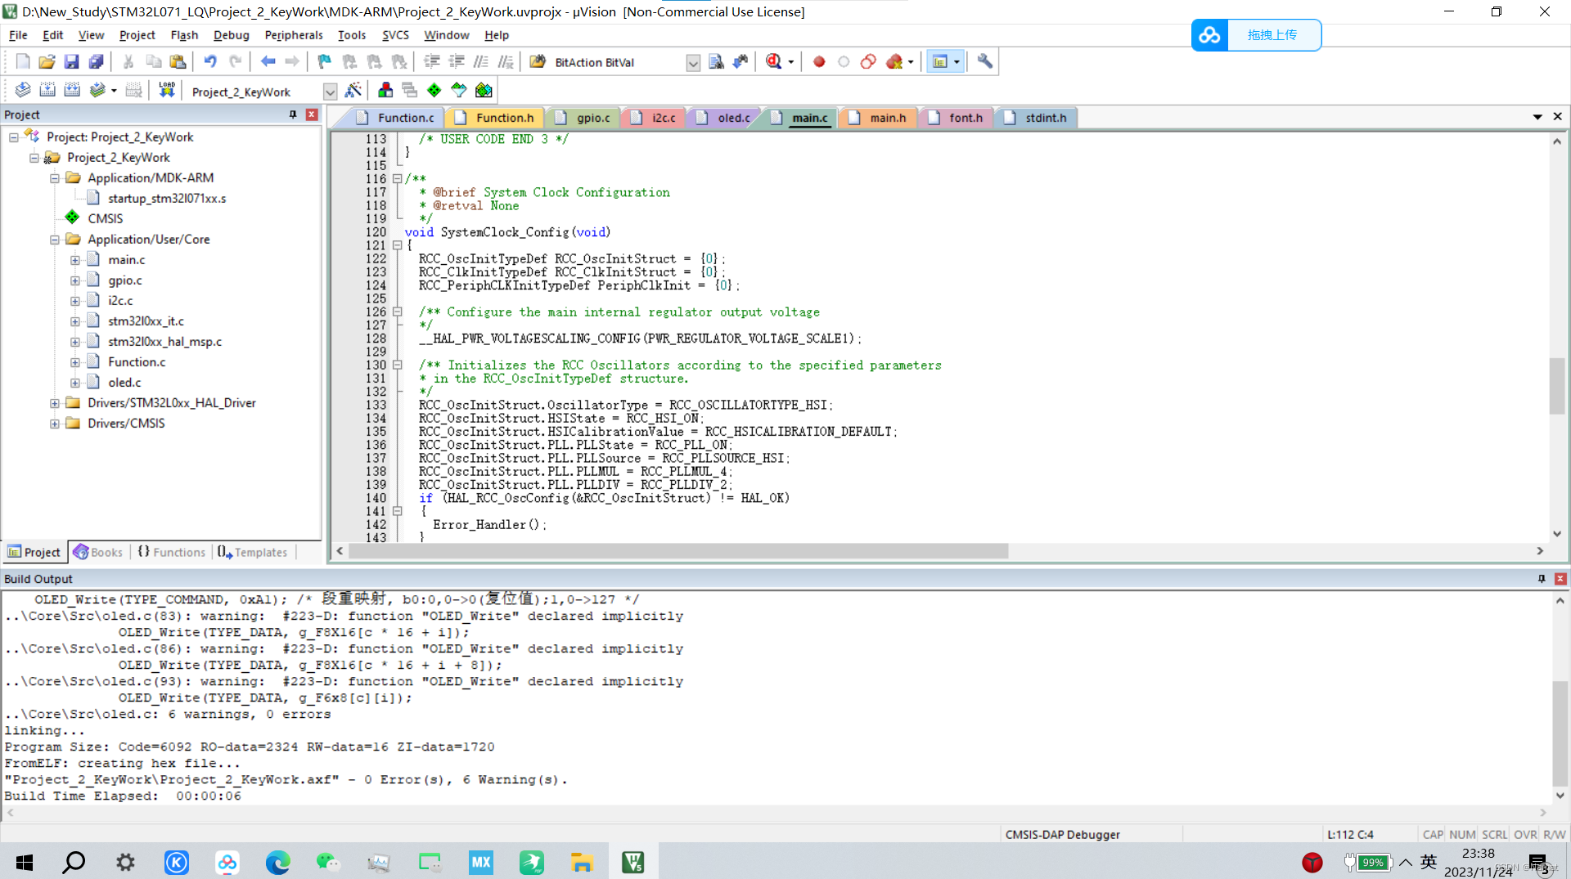This screenshot has height=879, width=1571.
Task: Switch to the Functions panel tab
Action: [171, 552]
